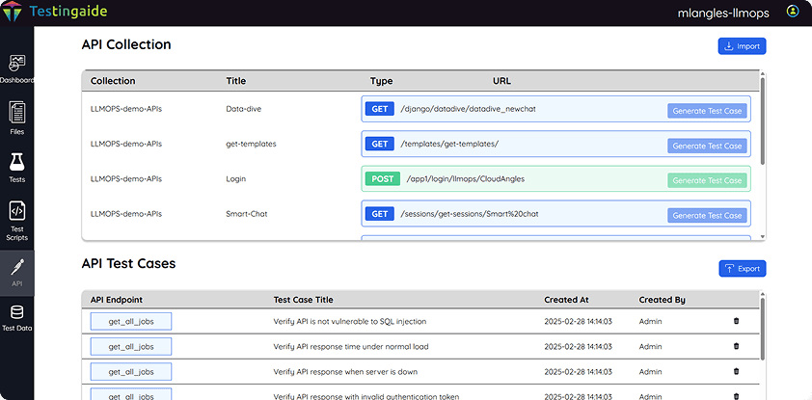Click the Import button
This screenshot has width=812, height=400.
742,45
